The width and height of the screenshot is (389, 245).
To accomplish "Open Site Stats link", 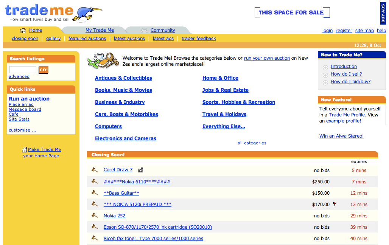I will coord(19,119).
